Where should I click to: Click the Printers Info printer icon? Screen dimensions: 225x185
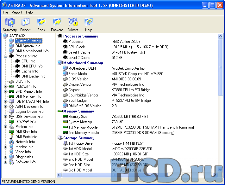pos(11,127)
